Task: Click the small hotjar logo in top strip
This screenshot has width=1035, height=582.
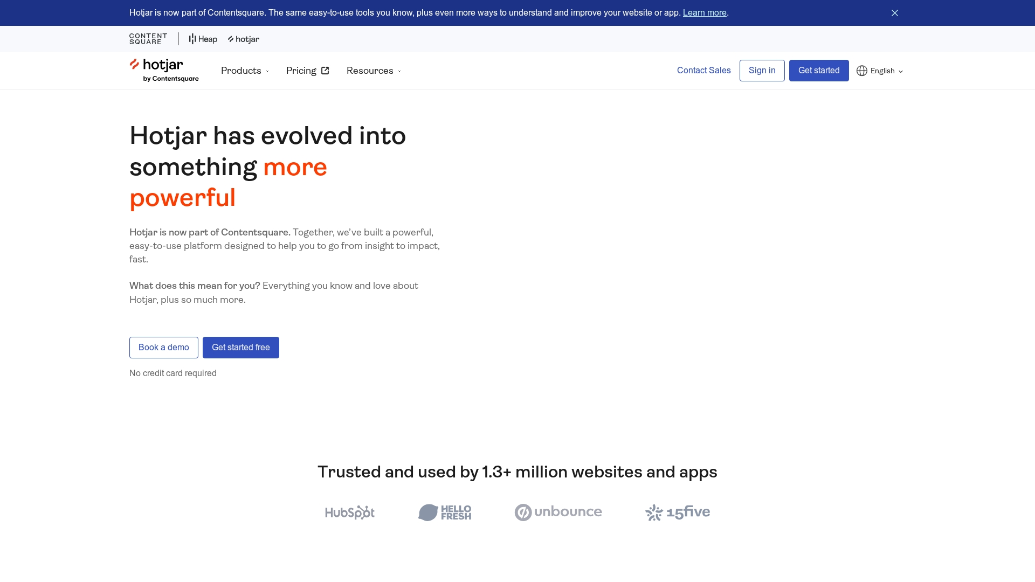Action: (244, 39)
